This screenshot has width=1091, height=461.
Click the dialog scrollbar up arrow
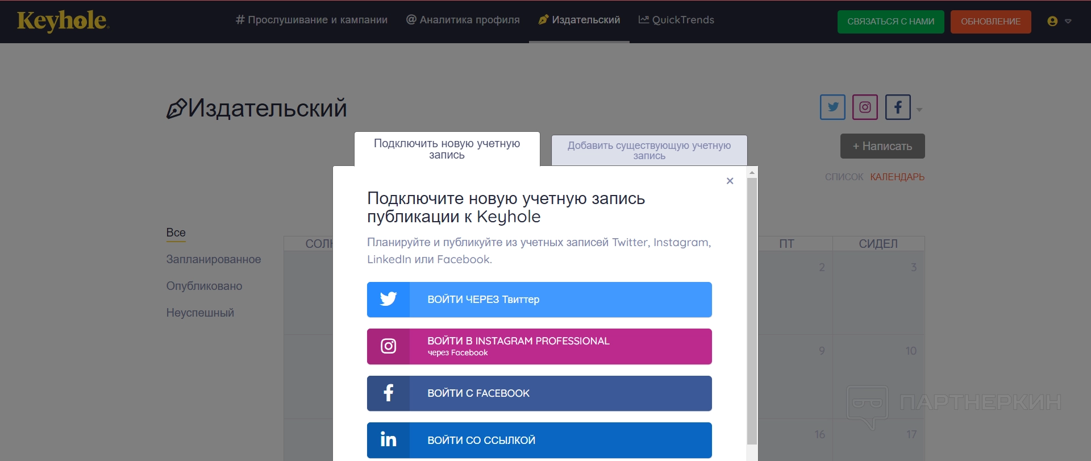pyautogui.click(x=752, y=172)
